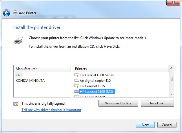Viewport: 182px width, 133px height.
Task: Select HP in the Manufacturer list
Action: (18, 75)
